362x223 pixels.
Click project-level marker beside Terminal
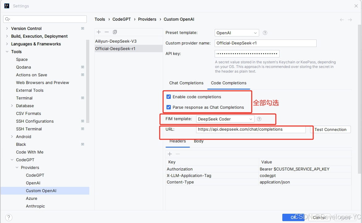[83, 98]
